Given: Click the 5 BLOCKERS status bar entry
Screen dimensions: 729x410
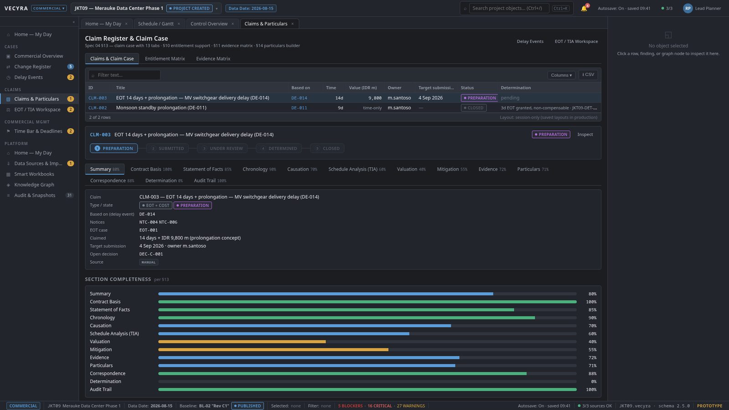Looking at the screenshot, I should pyautogui.click(x=350, y=406).
